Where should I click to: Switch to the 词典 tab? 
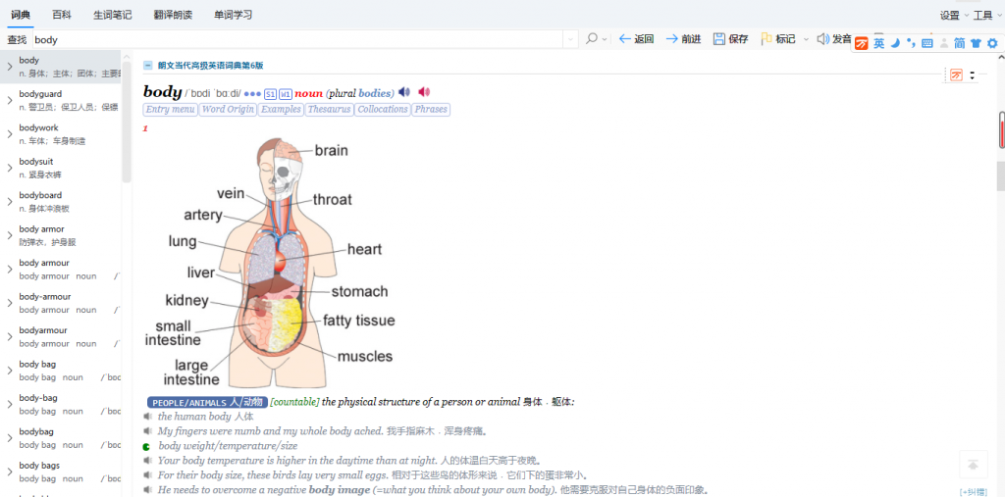[x=22, y=15]
